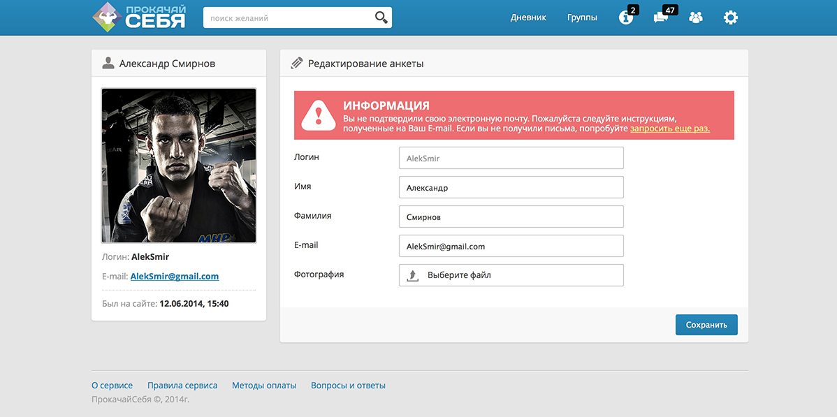This screenshot has height=417, width=837.
Task: Open the messages icon with badge 47
Action: pos(661,17)
